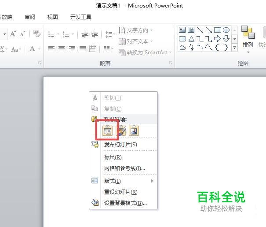266x227 pixels.
Task: Open the 对齐文本 align text menu
Action: pos(135,41)
